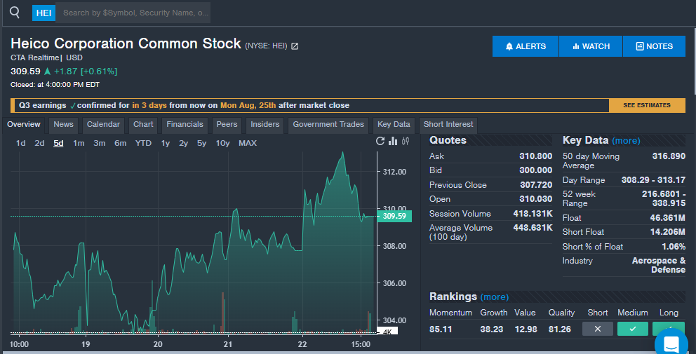Set chart range to 2y

pos(183,143)
